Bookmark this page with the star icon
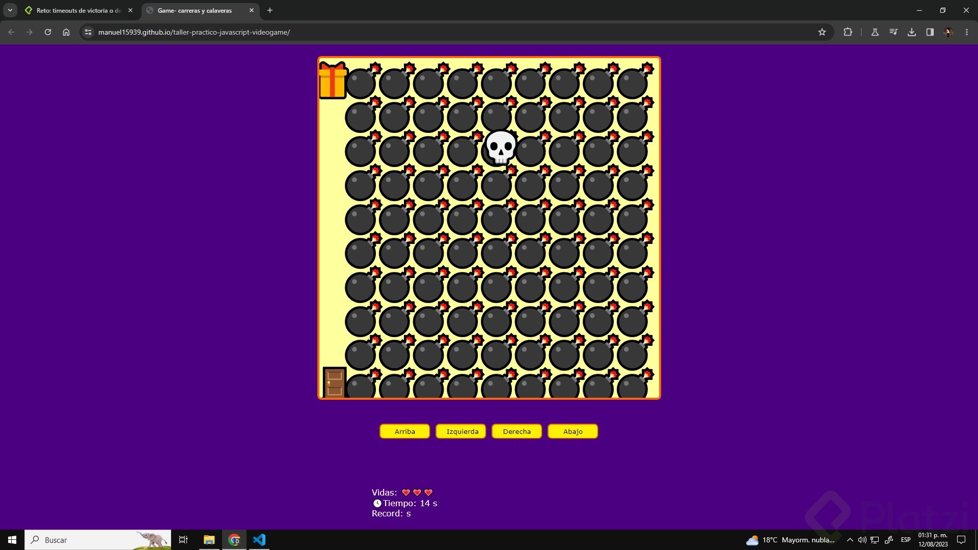 (822, 32)
